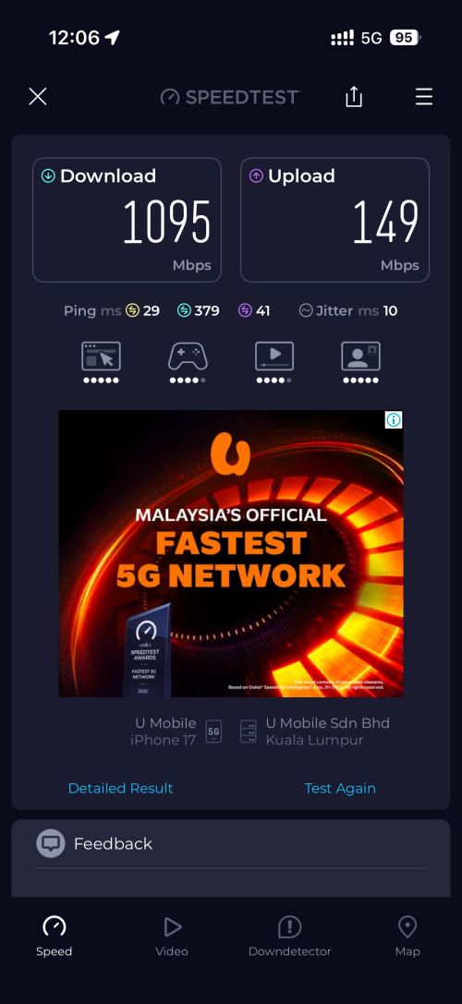The height and width of the screenshot is (1004, 462).
Task: Tap the video streaming quality icon
Action: click(274, 357)
